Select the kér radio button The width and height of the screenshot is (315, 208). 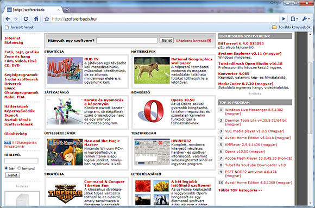pyautogui.click(x=6, y=168)
